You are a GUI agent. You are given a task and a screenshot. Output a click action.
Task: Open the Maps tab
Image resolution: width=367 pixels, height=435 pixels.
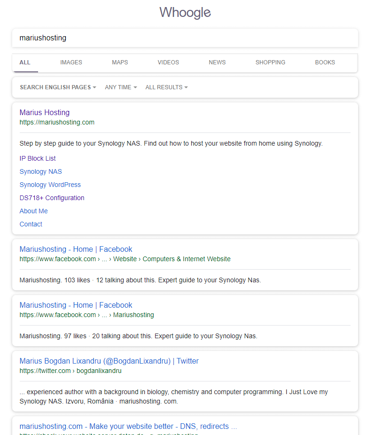click(120, 62)
